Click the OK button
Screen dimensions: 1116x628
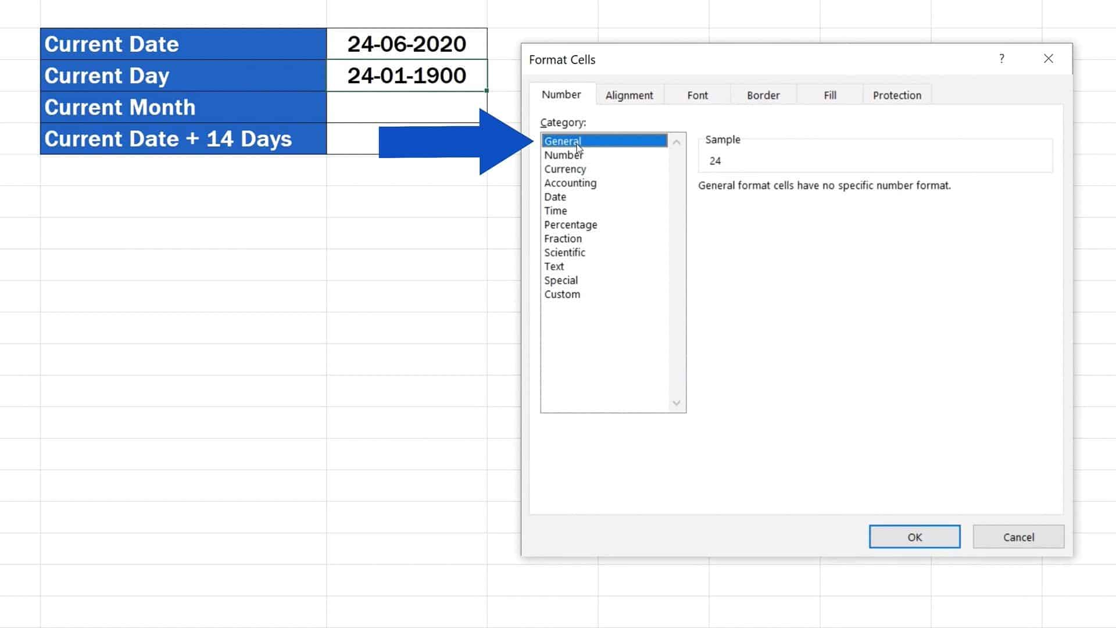click(x=914, y=537)
